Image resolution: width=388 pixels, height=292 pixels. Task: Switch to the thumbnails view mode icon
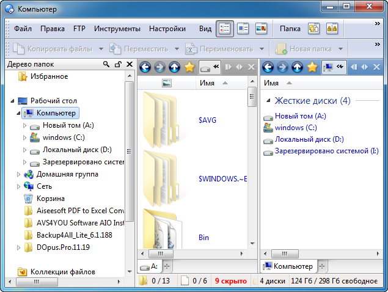[x=262, y=28]
